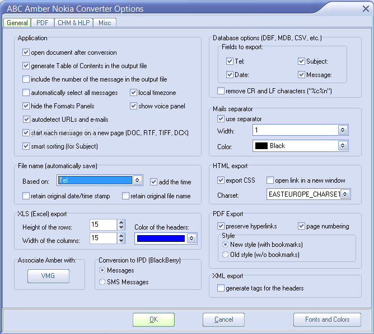
Task: Toggle page numbering checkbox
Action: coord(301,226)
